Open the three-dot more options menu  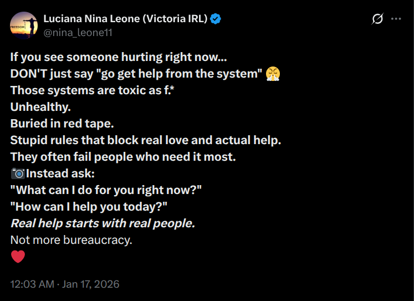(396, 19)
